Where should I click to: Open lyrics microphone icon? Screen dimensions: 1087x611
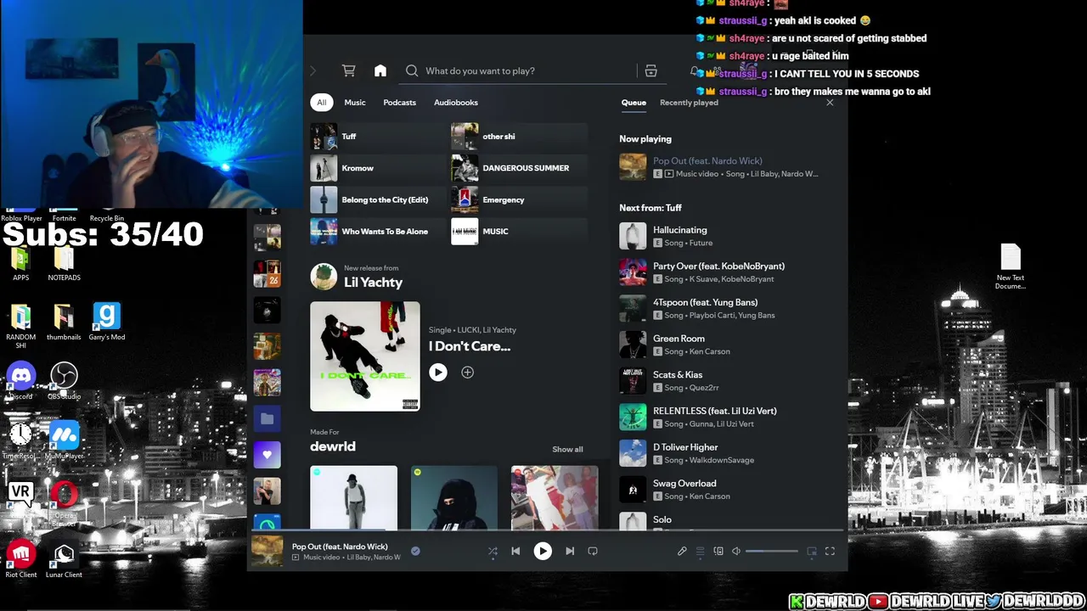tap(682, 552)
